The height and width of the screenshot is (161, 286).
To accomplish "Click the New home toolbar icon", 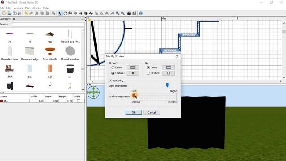I will [4, 13].
